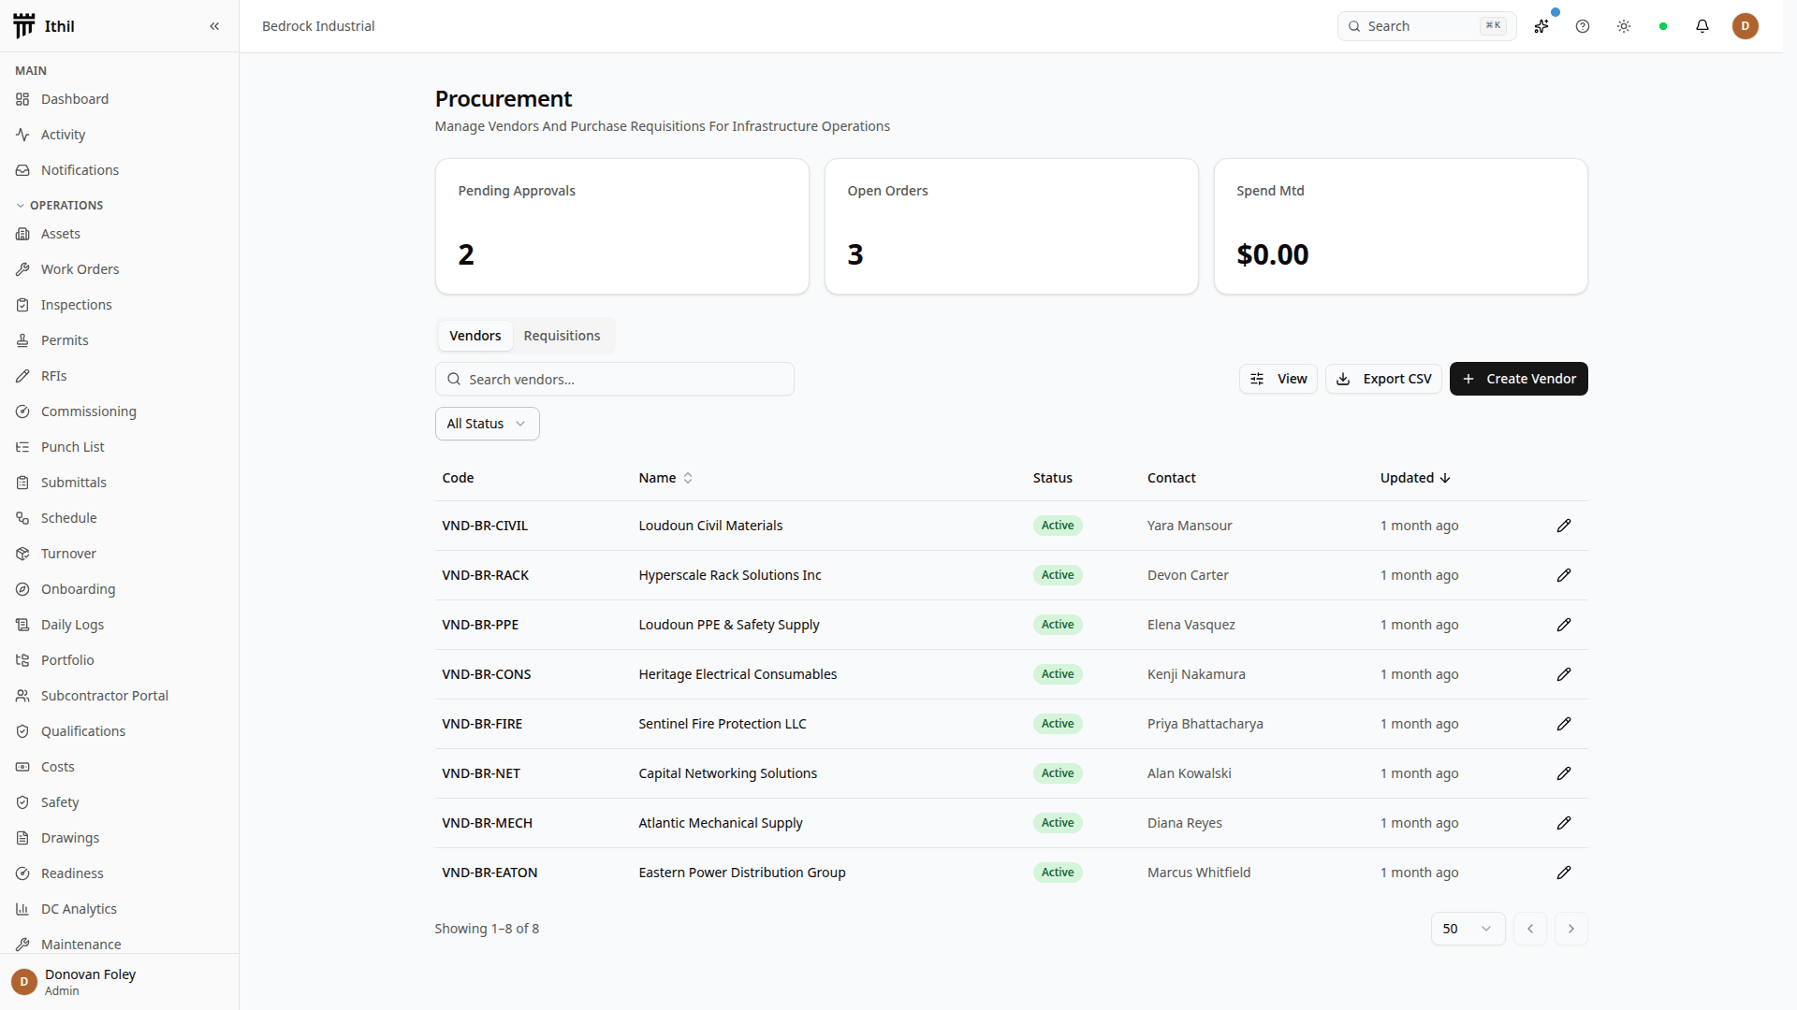Go to Notifications in the sidebar
The image size is (1797, 1010).
(119, 170)
